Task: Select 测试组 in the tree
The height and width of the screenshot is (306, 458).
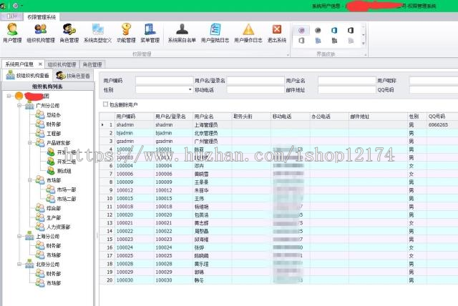Action: tap(64, 171)
